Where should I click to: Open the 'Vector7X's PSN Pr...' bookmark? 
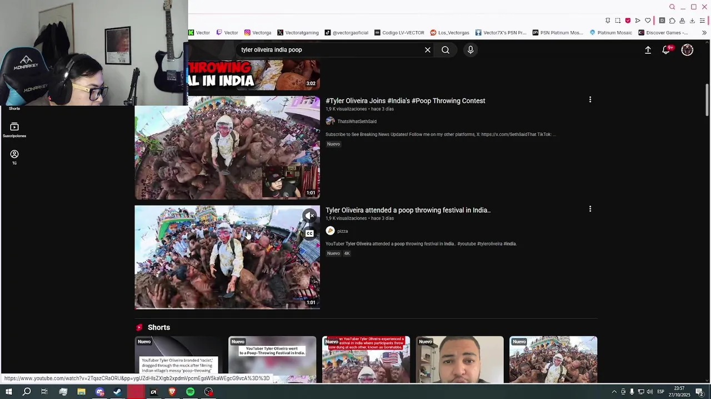click(500, 33)
